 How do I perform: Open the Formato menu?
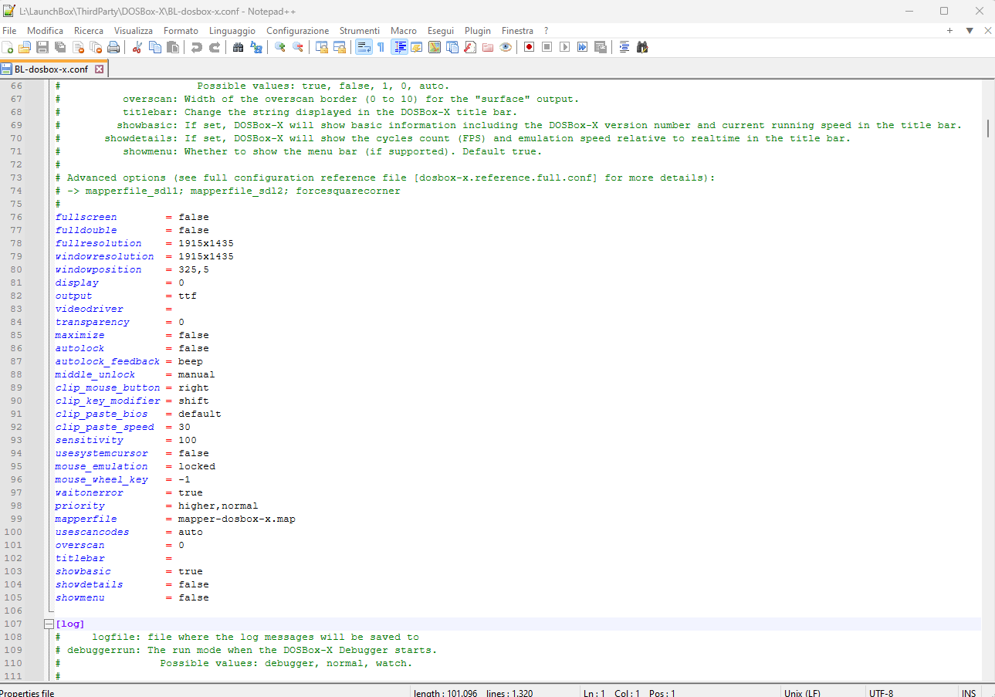coord(181,31)
